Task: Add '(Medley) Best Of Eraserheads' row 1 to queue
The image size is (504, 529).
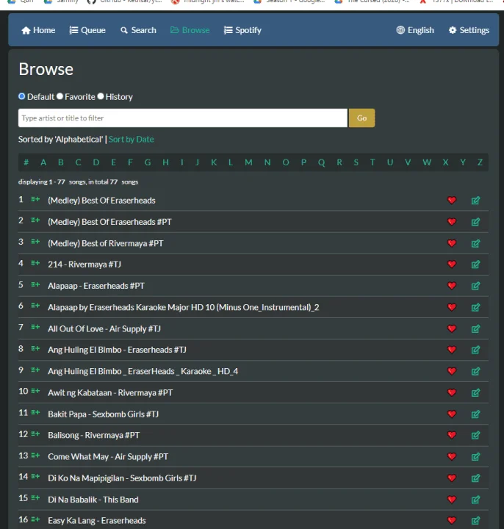Action: 35,199
